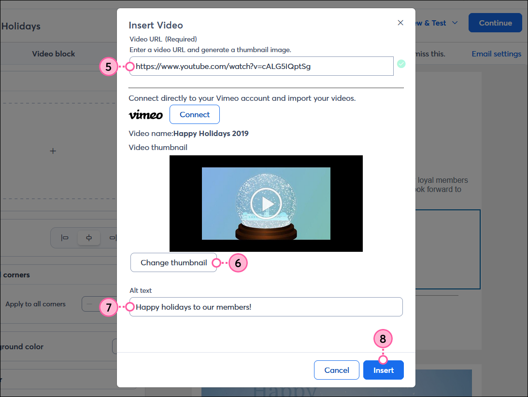Select the right alignment icon

tap(113, 238)
